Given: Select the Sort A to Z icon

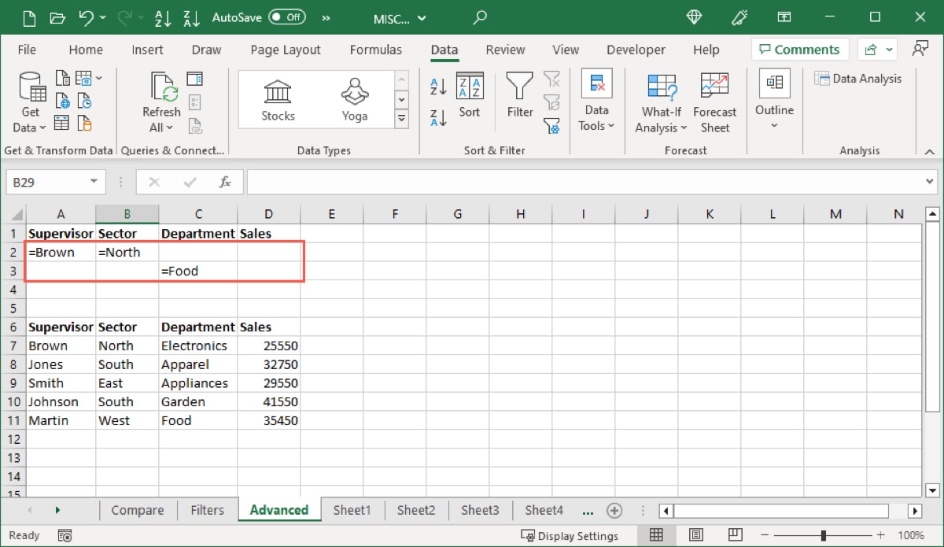Looking at the screenshot, I should click(438, 87).
